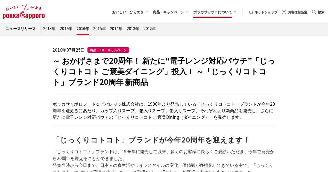Screen dimensions: 328x172
Task: Click the Pokka Sapporo logo
Action: point(24,12)
